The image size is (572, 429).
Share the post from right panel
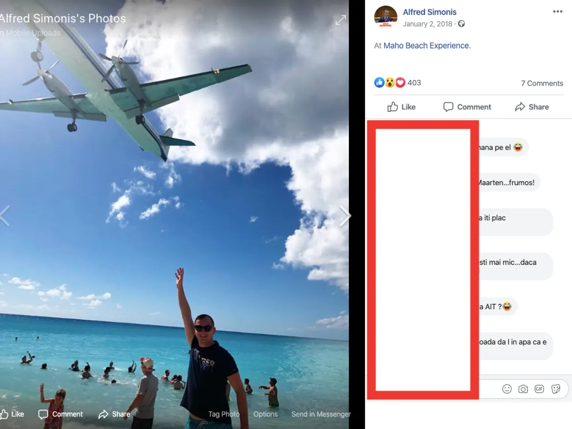click(532, 107)
